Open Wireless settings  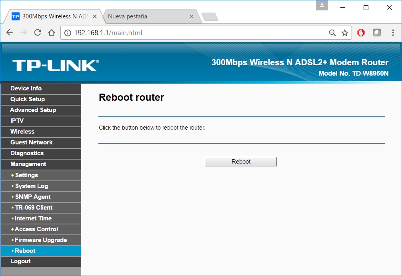41,132
